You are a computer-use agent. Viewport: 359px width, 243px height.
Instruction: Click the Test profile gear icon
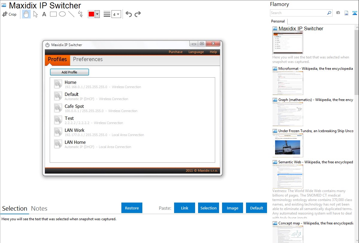(58, 120)
